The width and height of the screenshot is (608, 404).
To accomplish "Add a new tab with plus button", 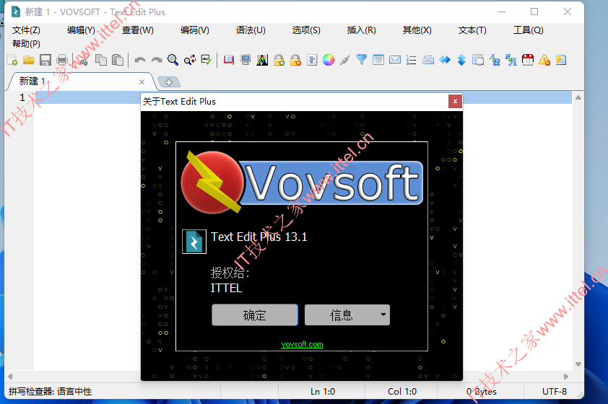I will tap(169, 82).
